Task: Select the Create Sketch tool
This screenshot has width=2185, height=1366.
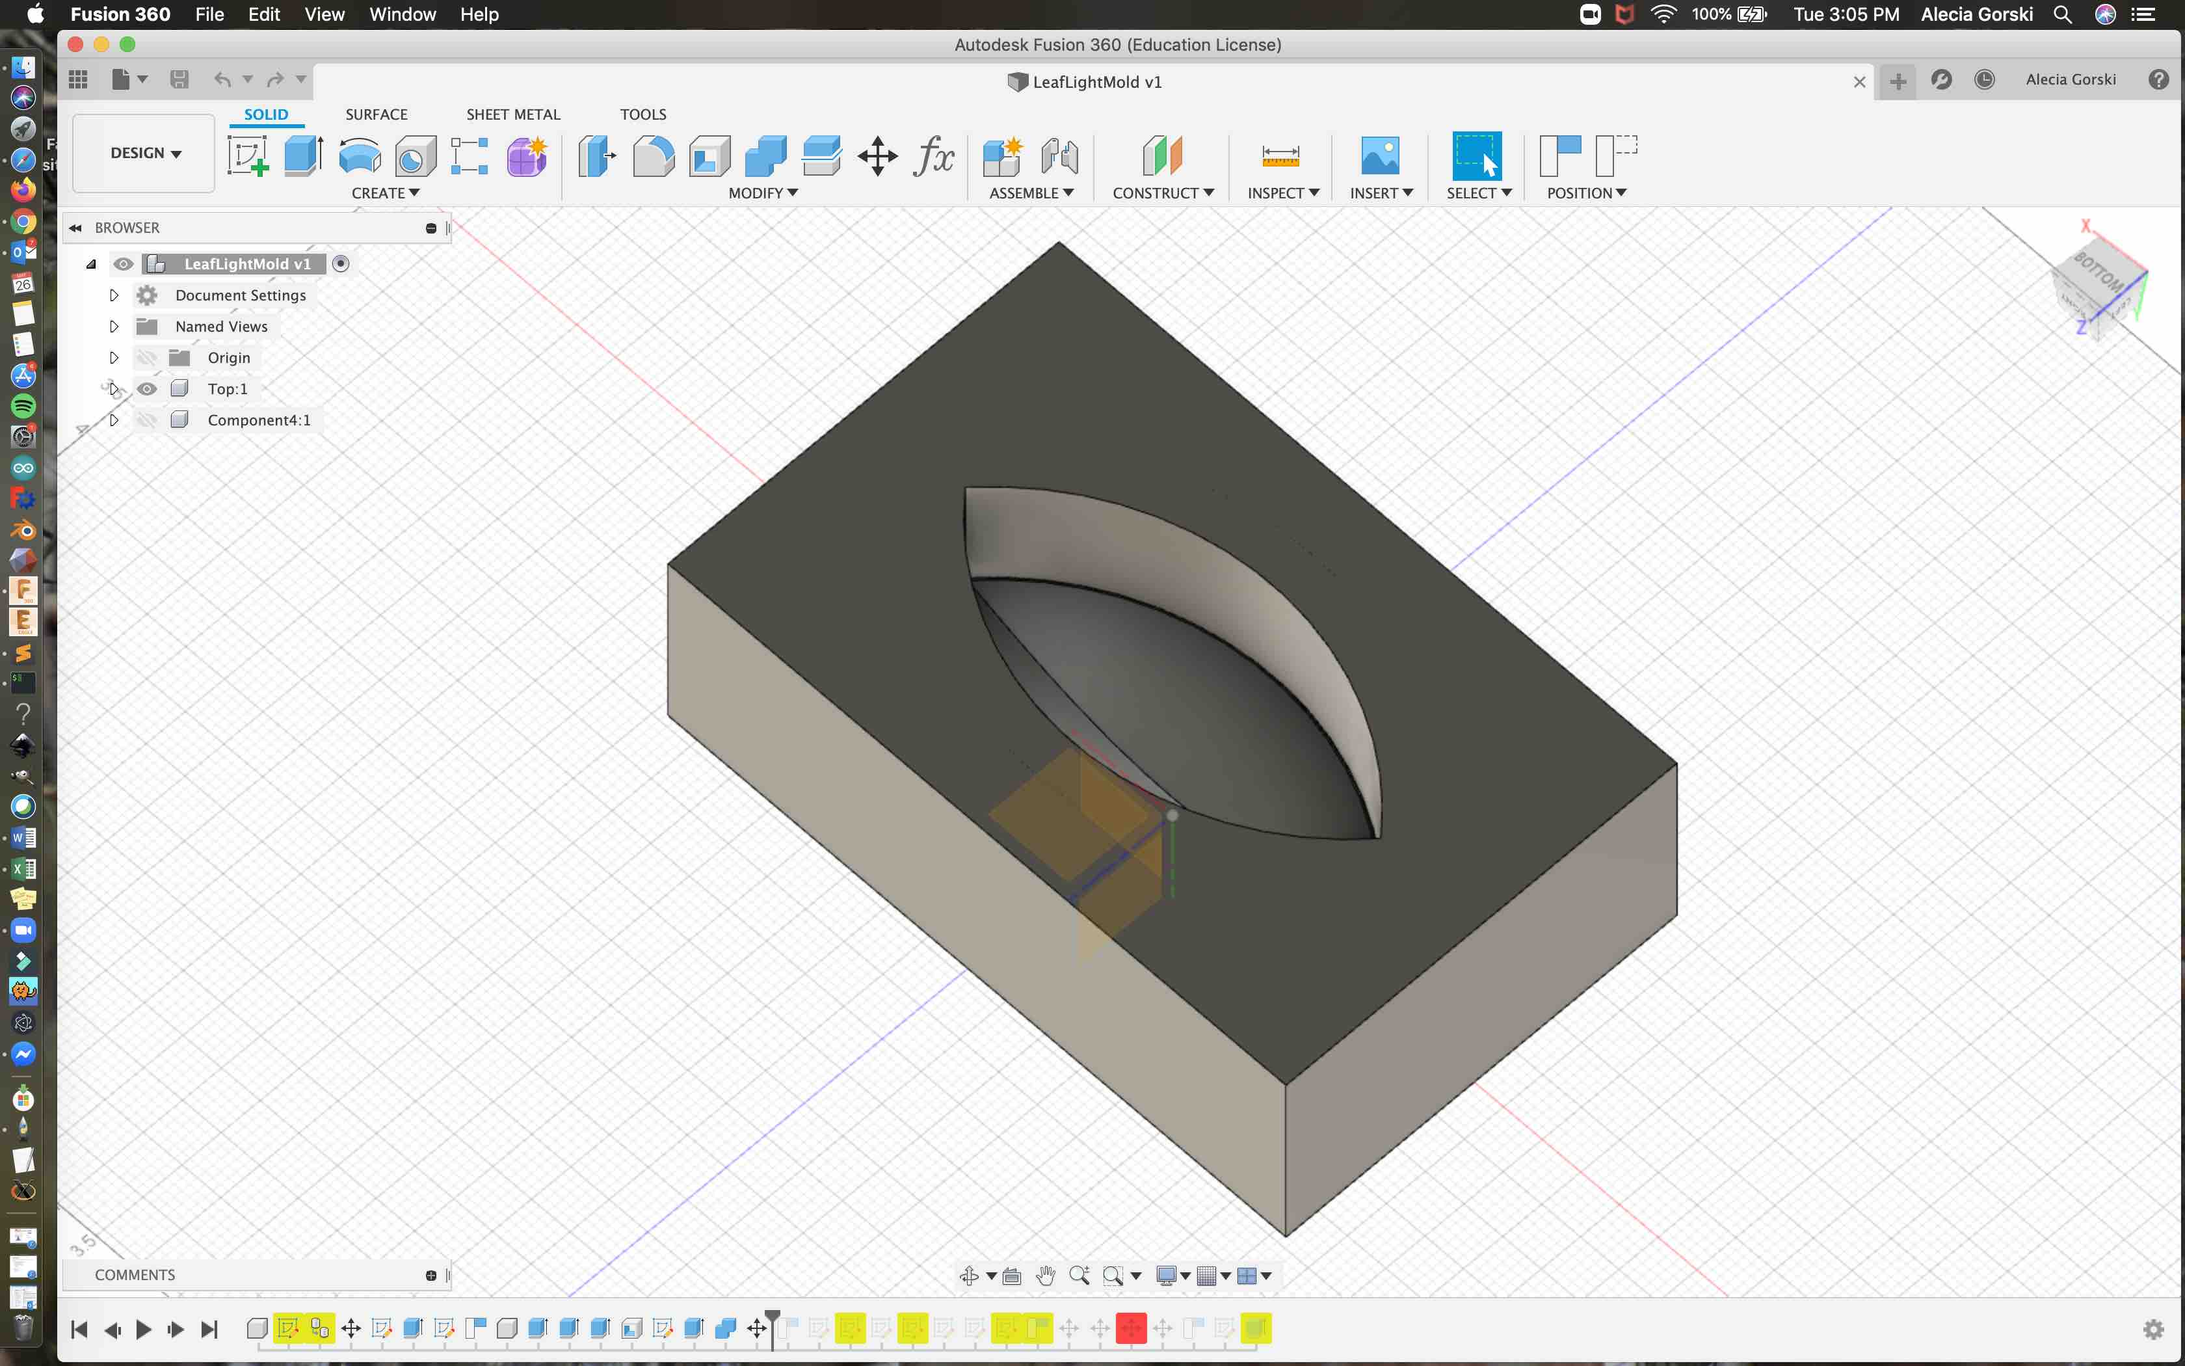Action: (x=248, y=155)
